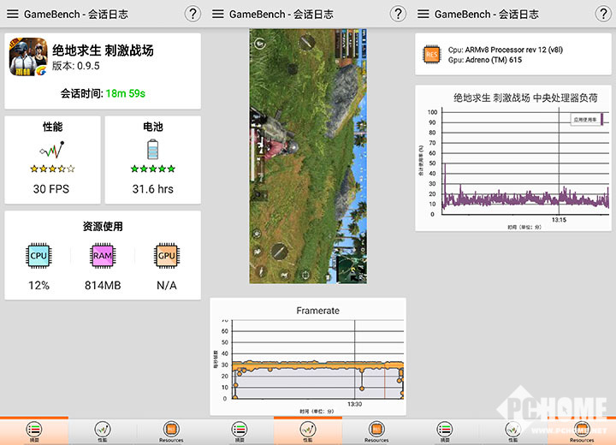
Task: Tap the game screenshot thumbnail
Action: point(308,156)
